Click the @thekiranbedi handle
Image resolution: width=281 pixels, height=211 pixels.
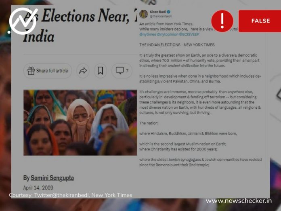pos(161,16)
